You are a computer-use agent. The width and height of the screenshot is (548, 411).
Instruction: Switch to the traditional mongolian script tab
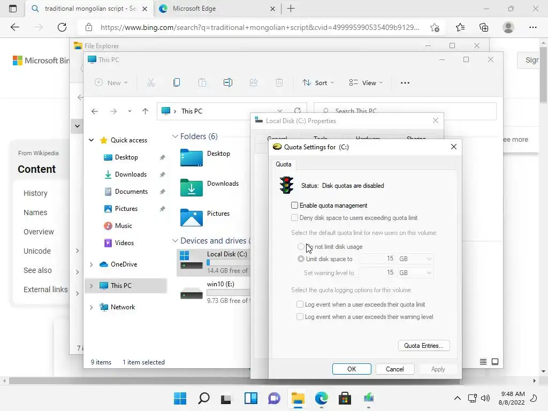(89, 9)
